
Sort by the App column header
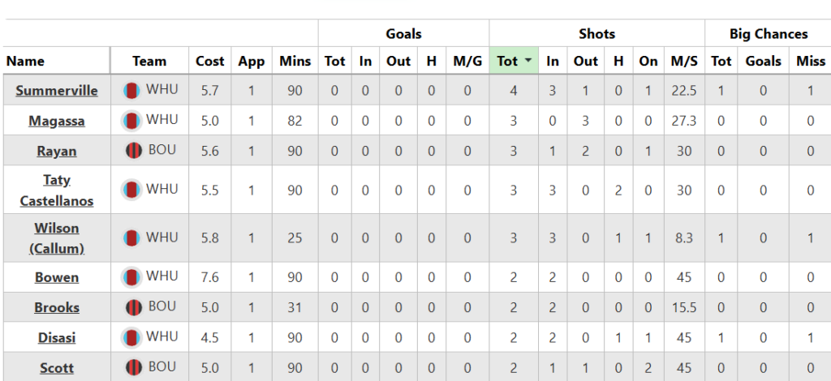[252, 61]
